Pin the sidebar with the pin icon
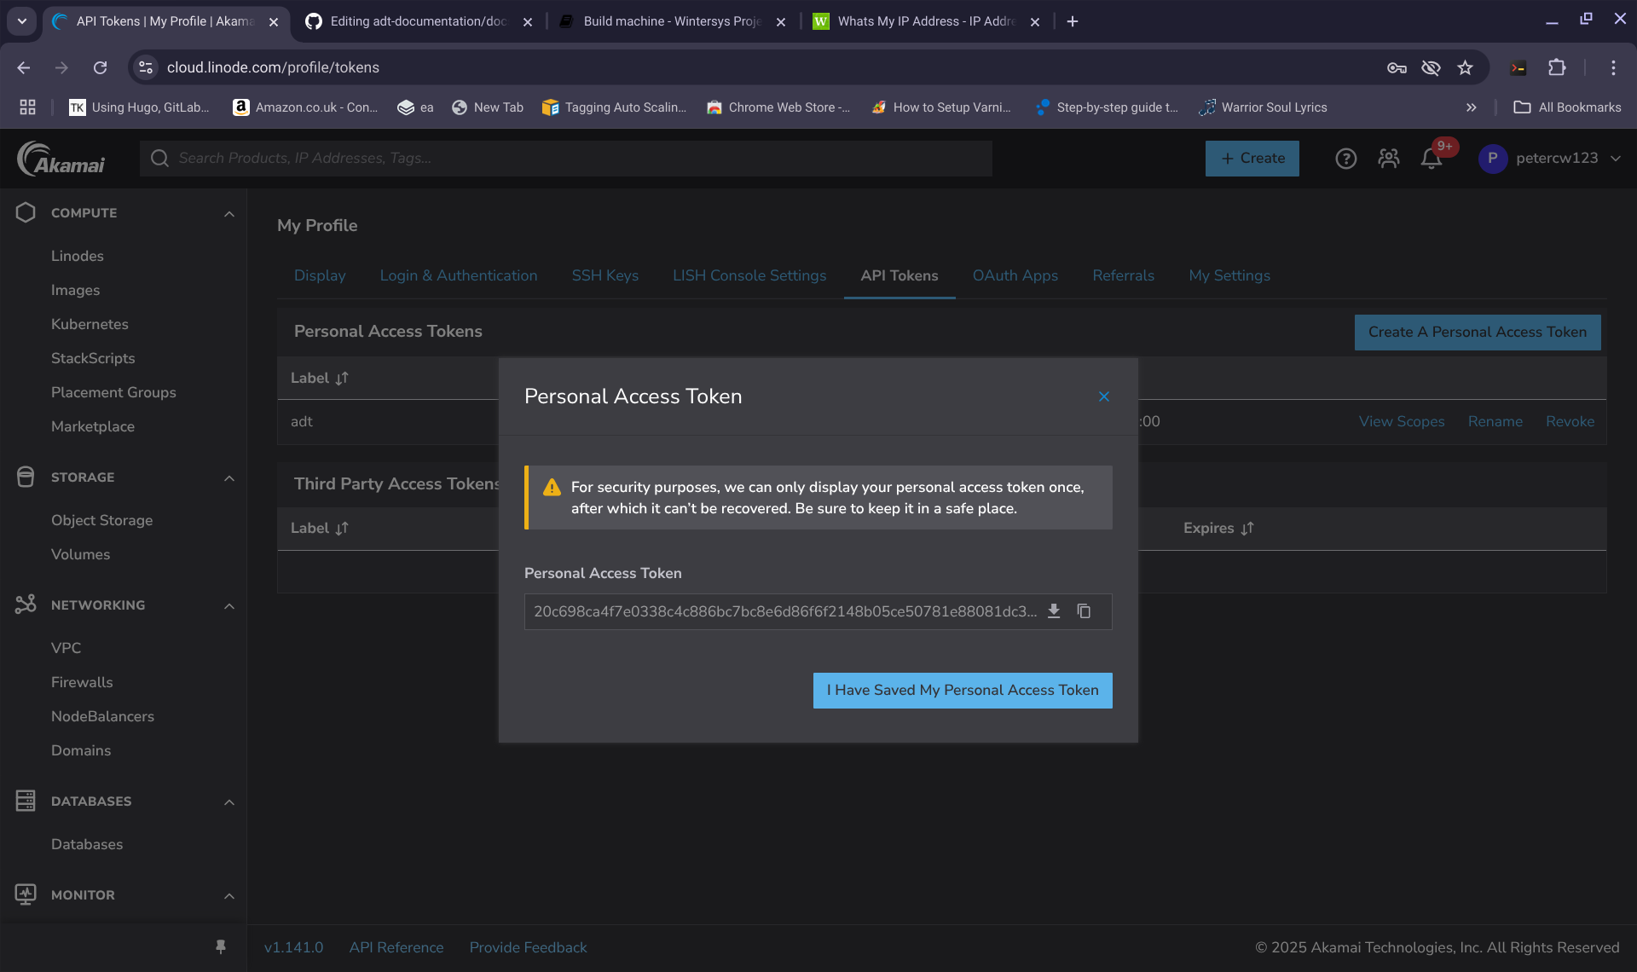 221,946
